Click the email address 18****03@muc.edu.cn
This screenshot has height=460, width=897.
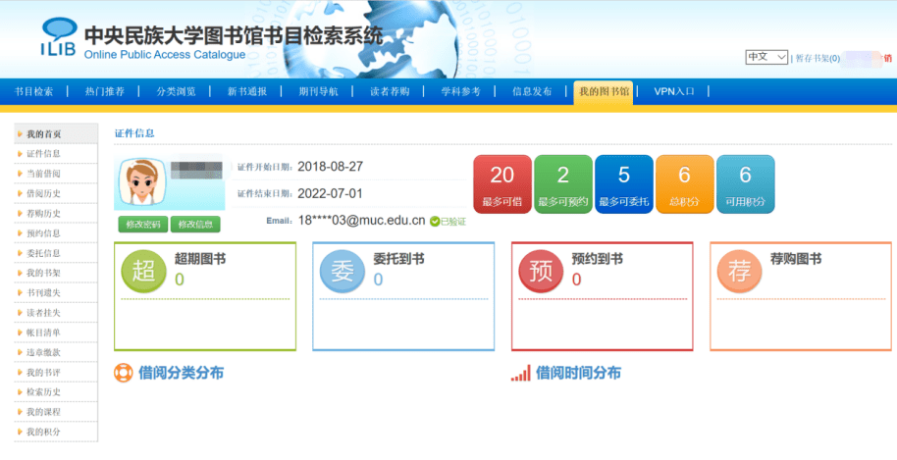click(x=361, y=221)
